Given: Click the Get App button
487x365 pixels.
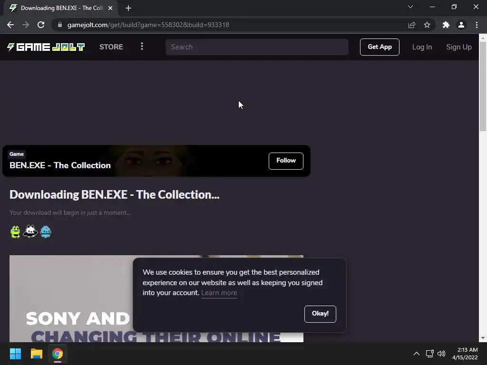Looking at the screenshot, I should [380, 47].
